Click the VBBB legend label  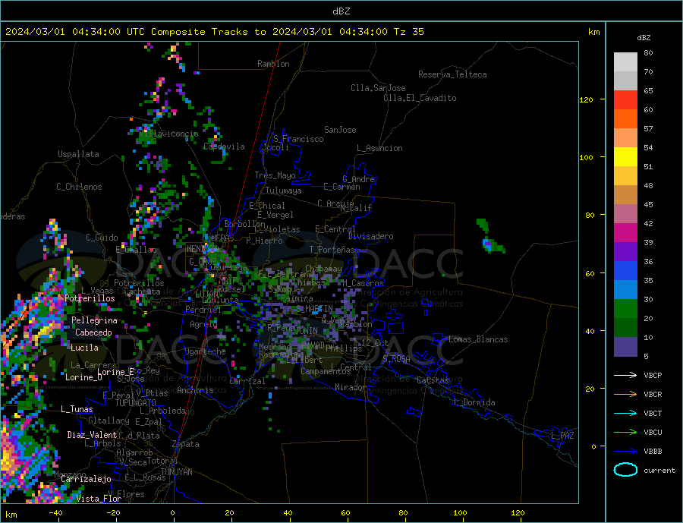coord(653,451)
